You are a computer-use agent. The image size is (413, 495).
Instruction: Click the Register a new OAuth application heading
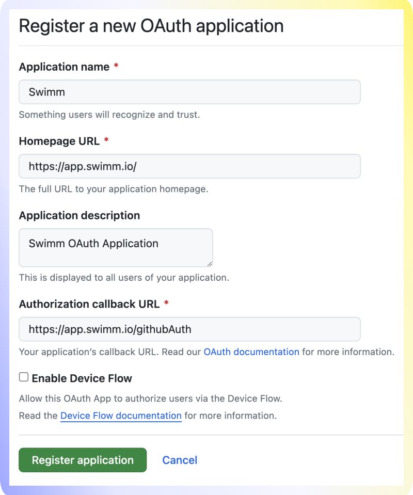(x=151, y=26)
